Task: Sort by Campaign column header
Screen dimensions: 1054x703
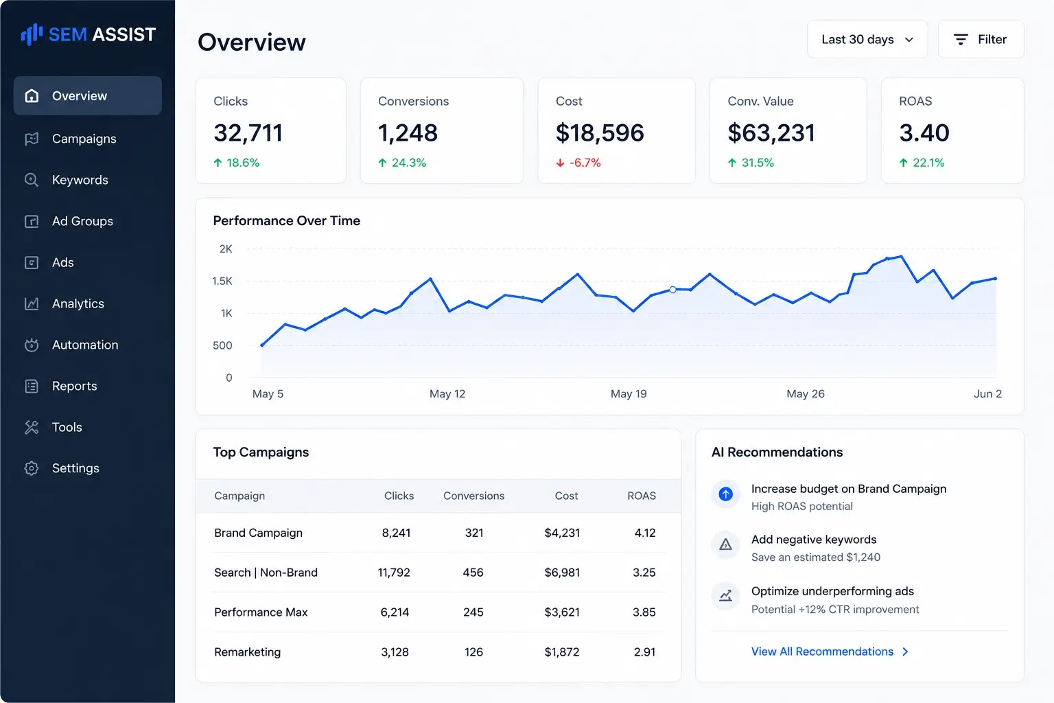Action: coord(239,496)
